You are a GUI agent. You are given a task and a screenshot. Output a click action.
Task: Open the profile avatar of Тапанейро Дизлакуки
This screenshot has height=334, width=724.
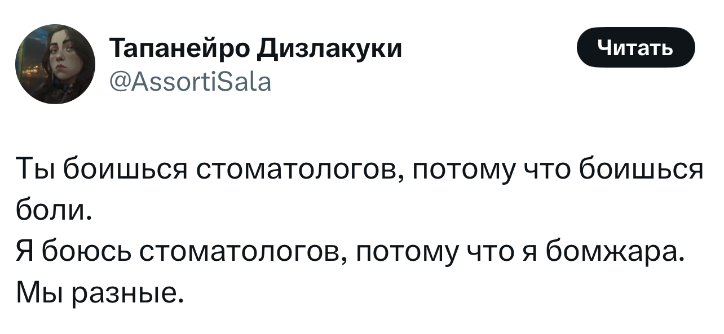(55, 65)
